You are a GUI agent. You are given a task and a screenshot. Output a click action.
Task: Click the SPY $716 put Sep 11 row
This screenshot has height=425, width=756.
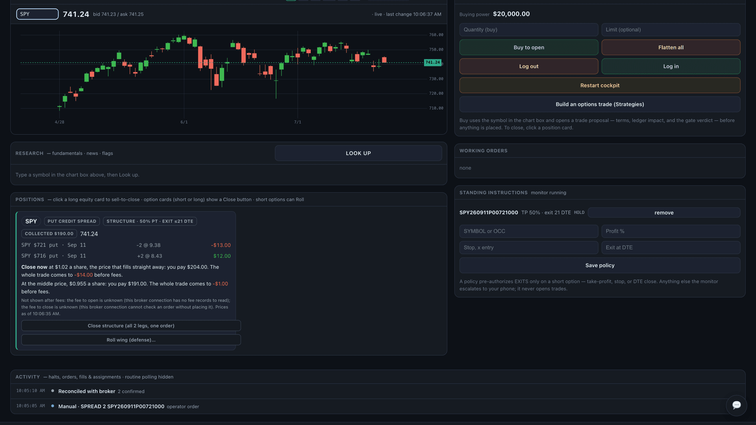pyautogui.click(x=126, y=256)
